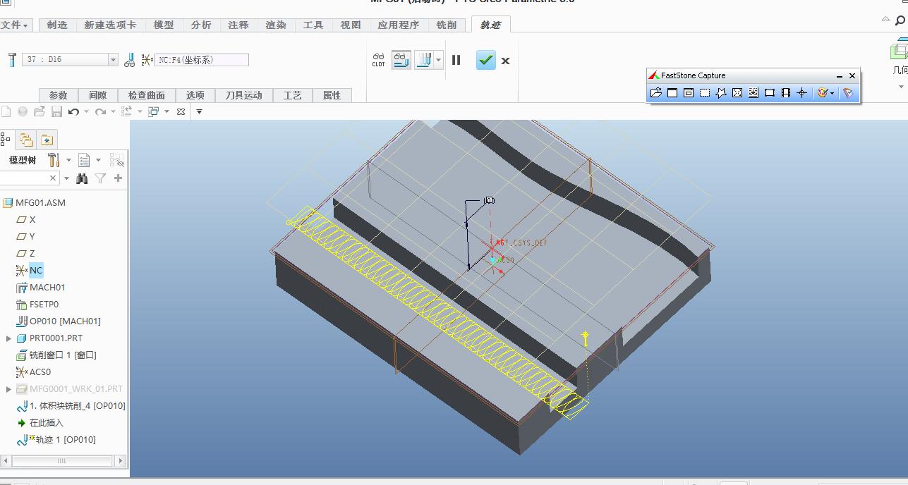Switch to the 新建选项卡 ribbon tab
Viewport: 908px width, 485px height.
(110, 25)
